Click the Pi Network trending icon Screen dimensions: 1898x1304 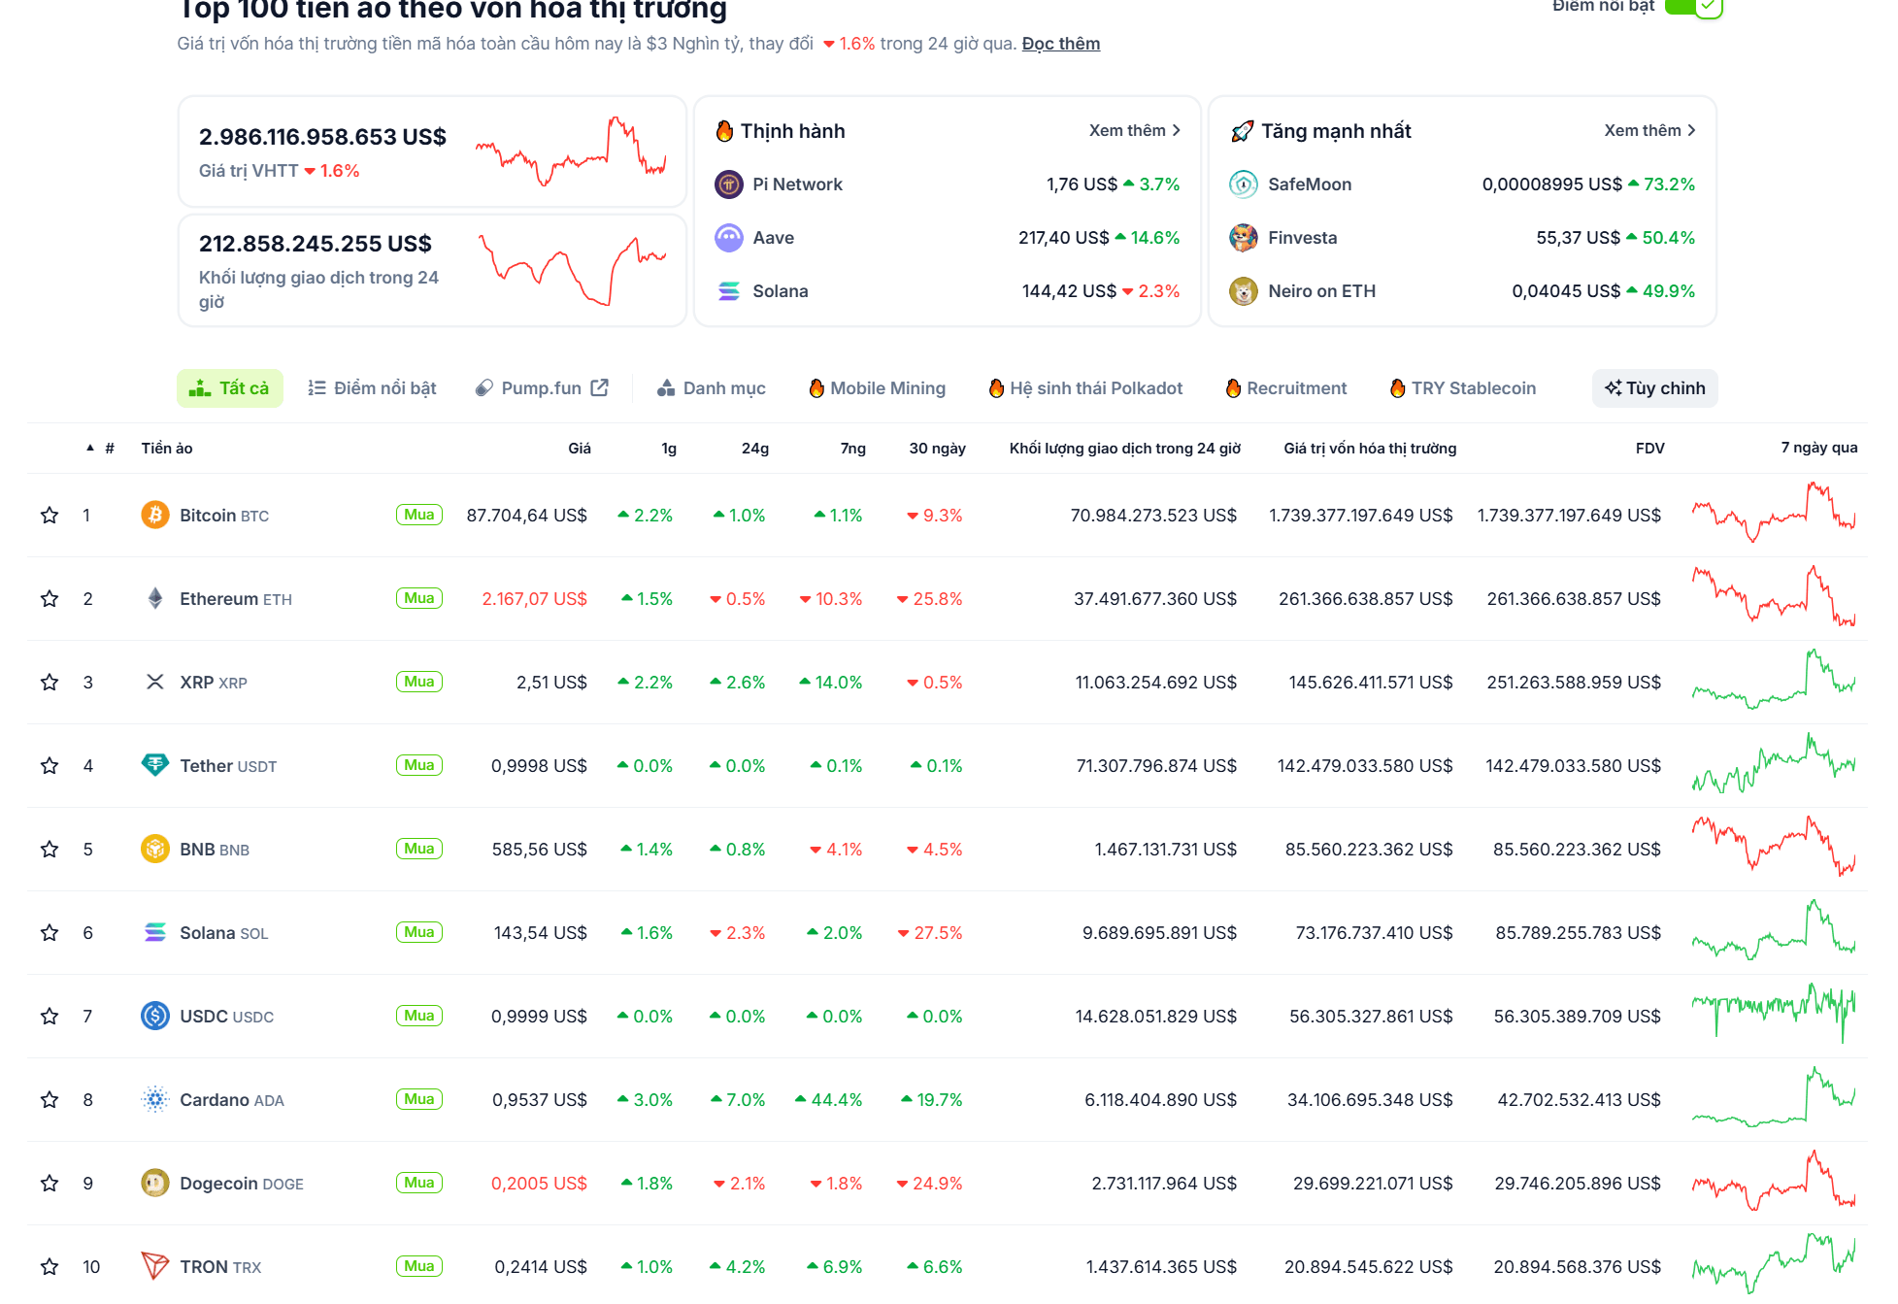(729, 184)
